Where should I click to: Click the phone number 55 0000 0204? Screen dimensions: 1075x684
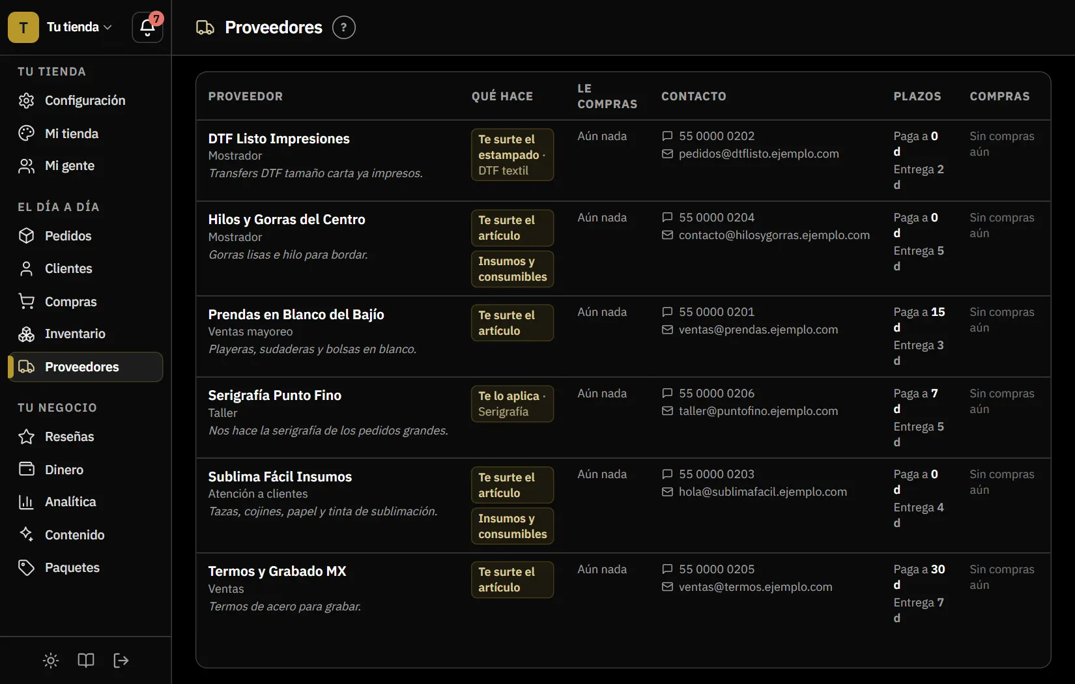pyautogui.click(x=717, y=218)
